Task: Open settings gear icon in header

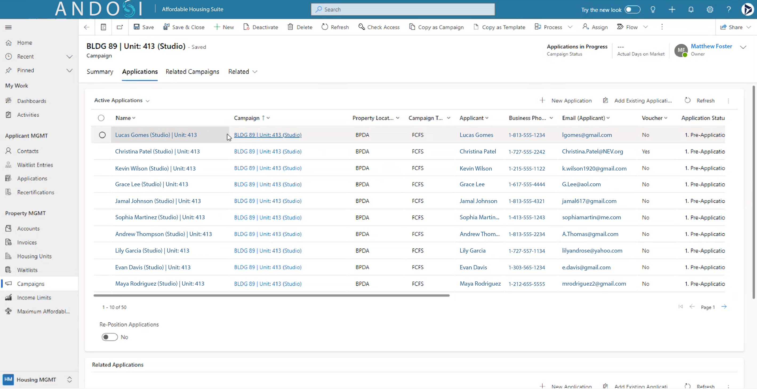Action: click(x=710, y=9)
